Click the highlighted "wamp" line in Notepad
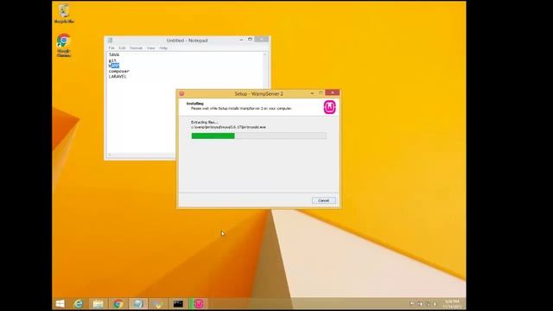The width and height of the screenshot is (553, 311). pos(114,66)
